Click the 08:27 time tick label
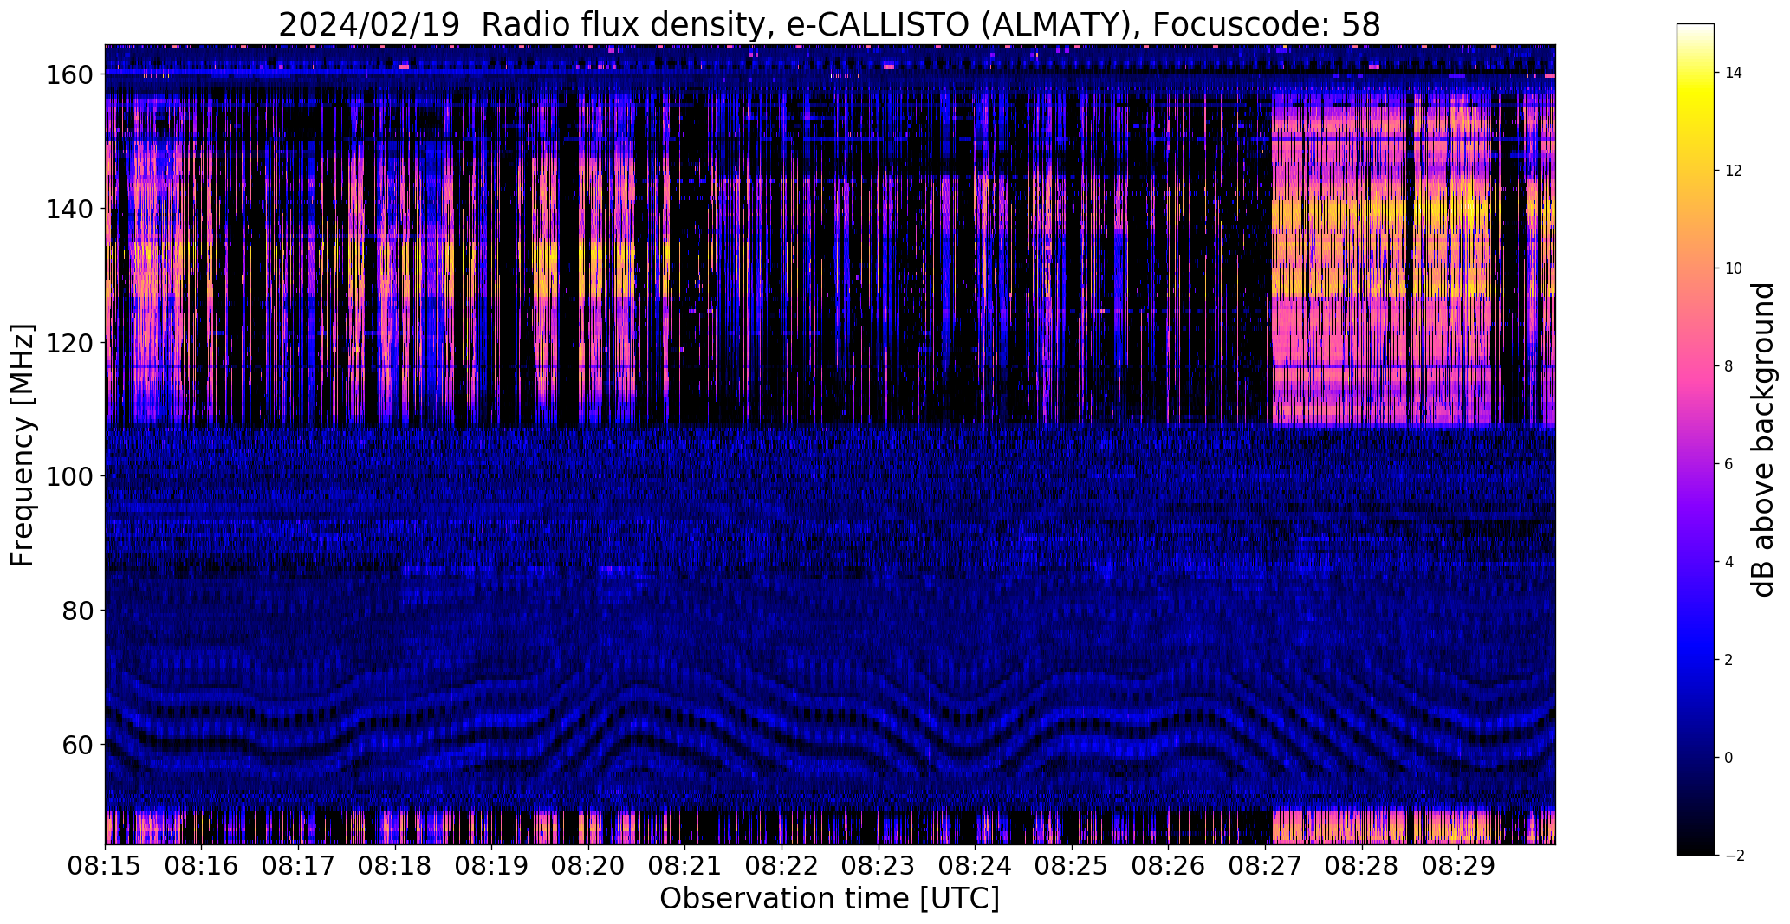Screen dimensions: 1790x924 (1265, 865)
